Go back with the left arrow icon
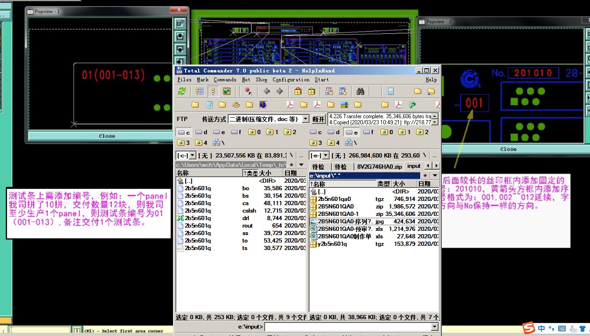 [266, 91]
